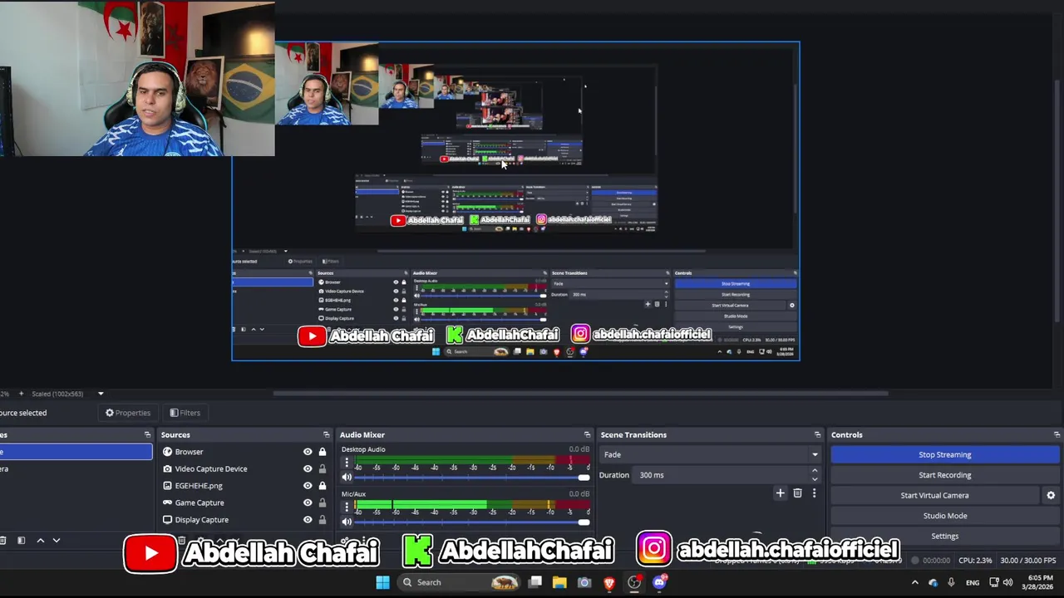Click the microphone tray icon
The width and height of the screenshot is (1064, 598).
(x=951, y=583)
